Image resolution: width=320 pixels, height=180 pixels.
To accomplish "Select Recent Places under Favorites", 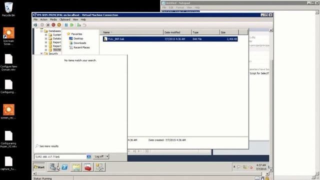I will click(x=79, y=47).
